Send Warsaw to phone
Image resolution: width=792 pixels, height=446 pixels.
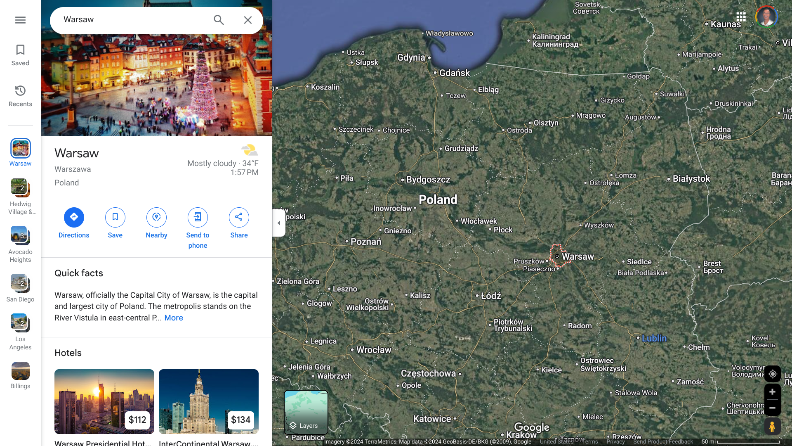tap(198, 218)
